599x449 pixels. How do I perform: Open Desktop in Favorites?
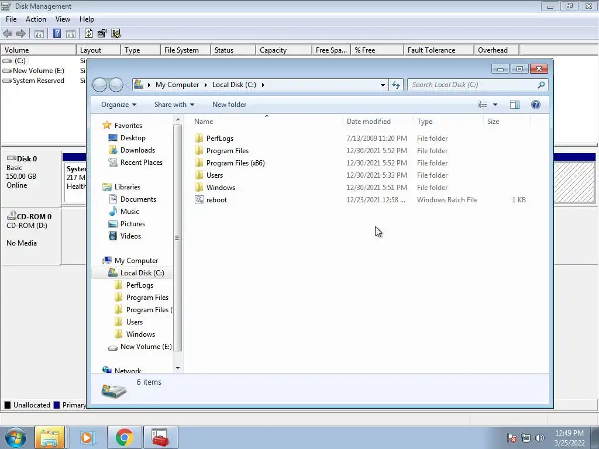click(x=133, y=138)
